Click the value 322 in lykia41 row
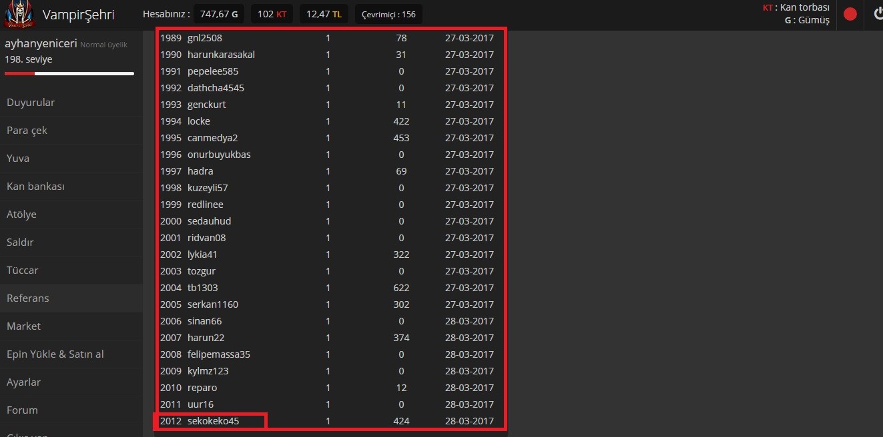 click(401, 254)
